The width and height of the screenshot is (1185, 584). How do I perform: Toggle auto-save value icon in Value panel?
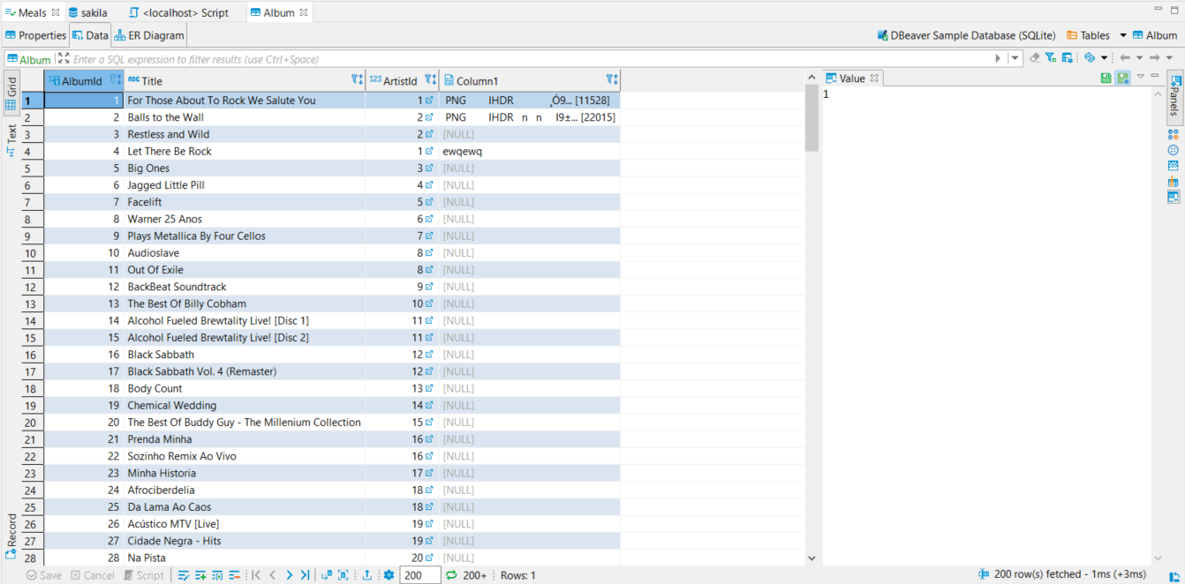click(x=1122, y=78)
